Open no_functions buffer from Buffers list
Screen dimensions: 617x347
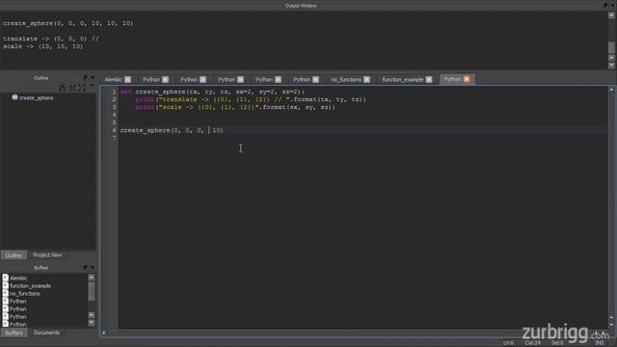(x=24, y=293)
